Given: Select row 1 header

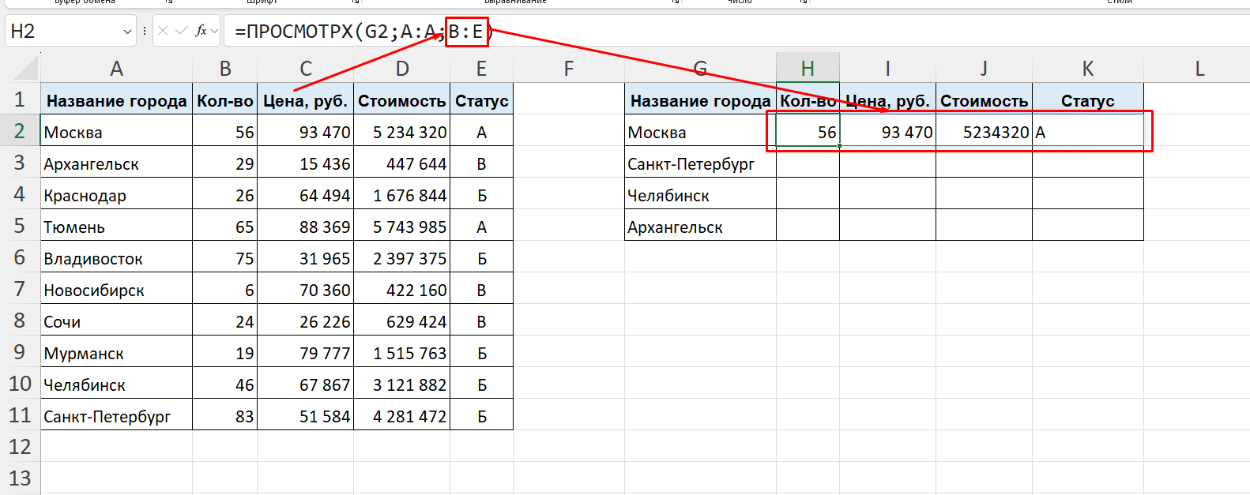Looking at the screenshot, I should click(20, 99).
